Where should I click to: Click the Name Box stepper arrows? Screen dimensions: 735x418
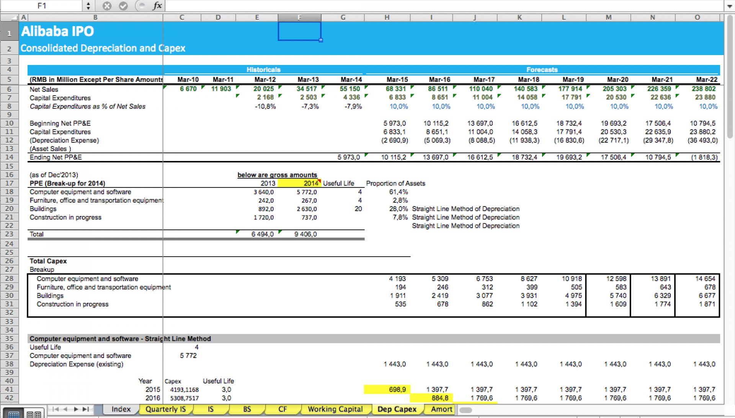pyautogui.click(x=88, y=6)
